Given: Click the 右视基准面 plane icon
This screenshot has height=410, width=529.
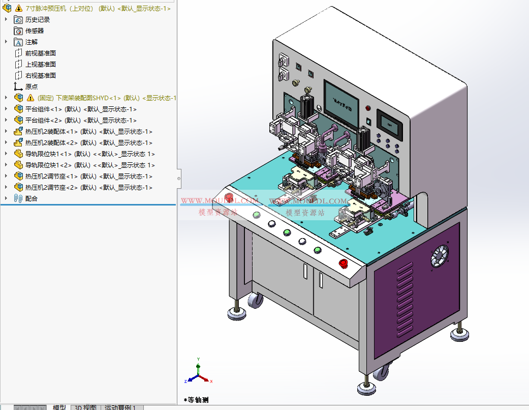Looking at the screenshot, I should point(18,75).
